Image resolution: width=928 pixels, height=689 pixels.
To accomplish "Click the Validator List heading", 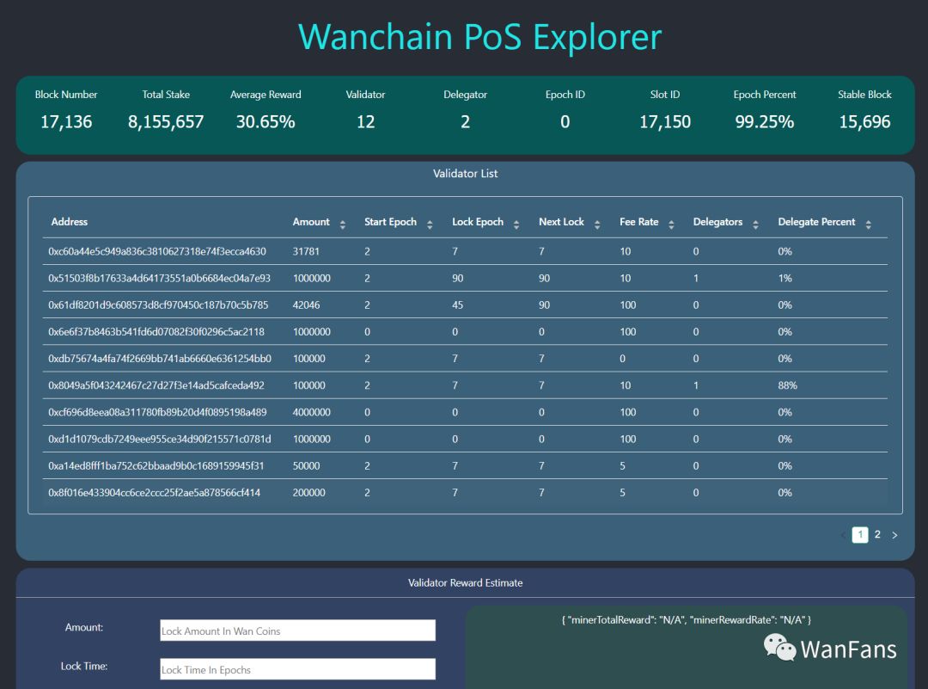I will (x=465, y=174).
